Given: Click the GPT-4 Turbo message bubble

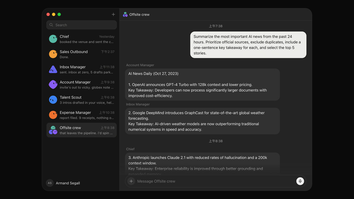Looking at the screenshot, I should [x=202, y=85].
